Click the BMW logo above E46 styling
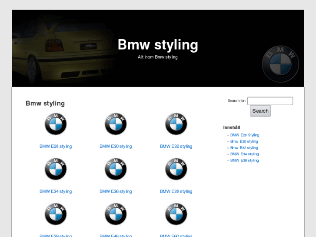The width and height of the screenshot is (316, 237). (x=116, y=214)
